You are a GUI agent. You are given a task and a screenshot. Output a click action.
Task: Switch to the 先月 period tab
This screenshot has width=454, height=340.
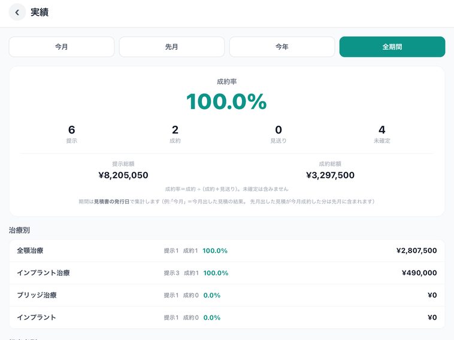172,47
